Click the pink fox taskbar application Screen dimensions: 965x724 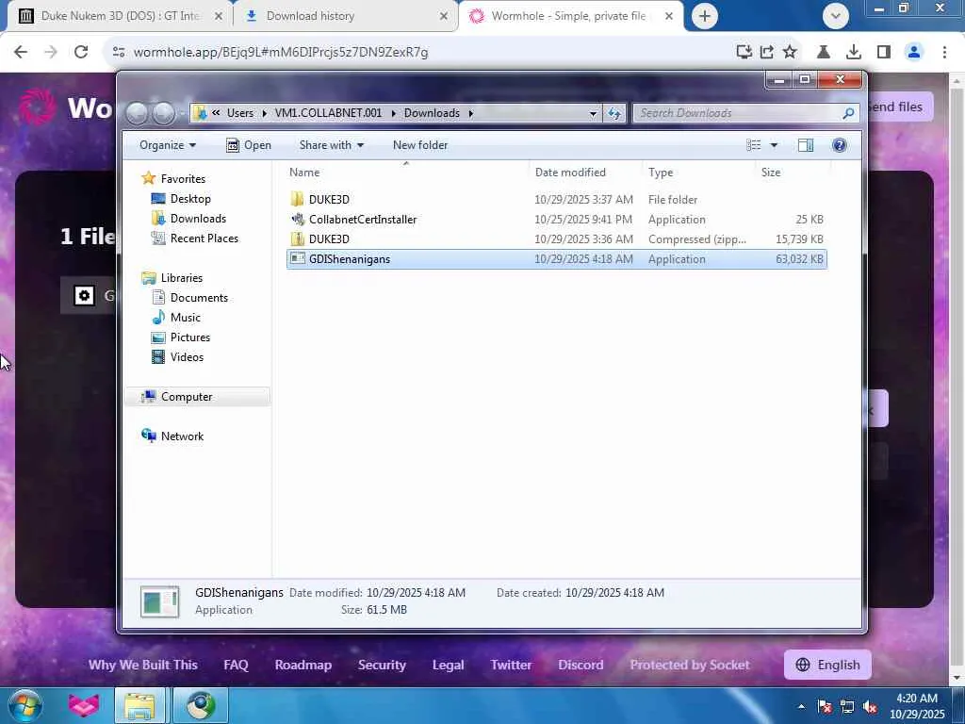(84, 705)
